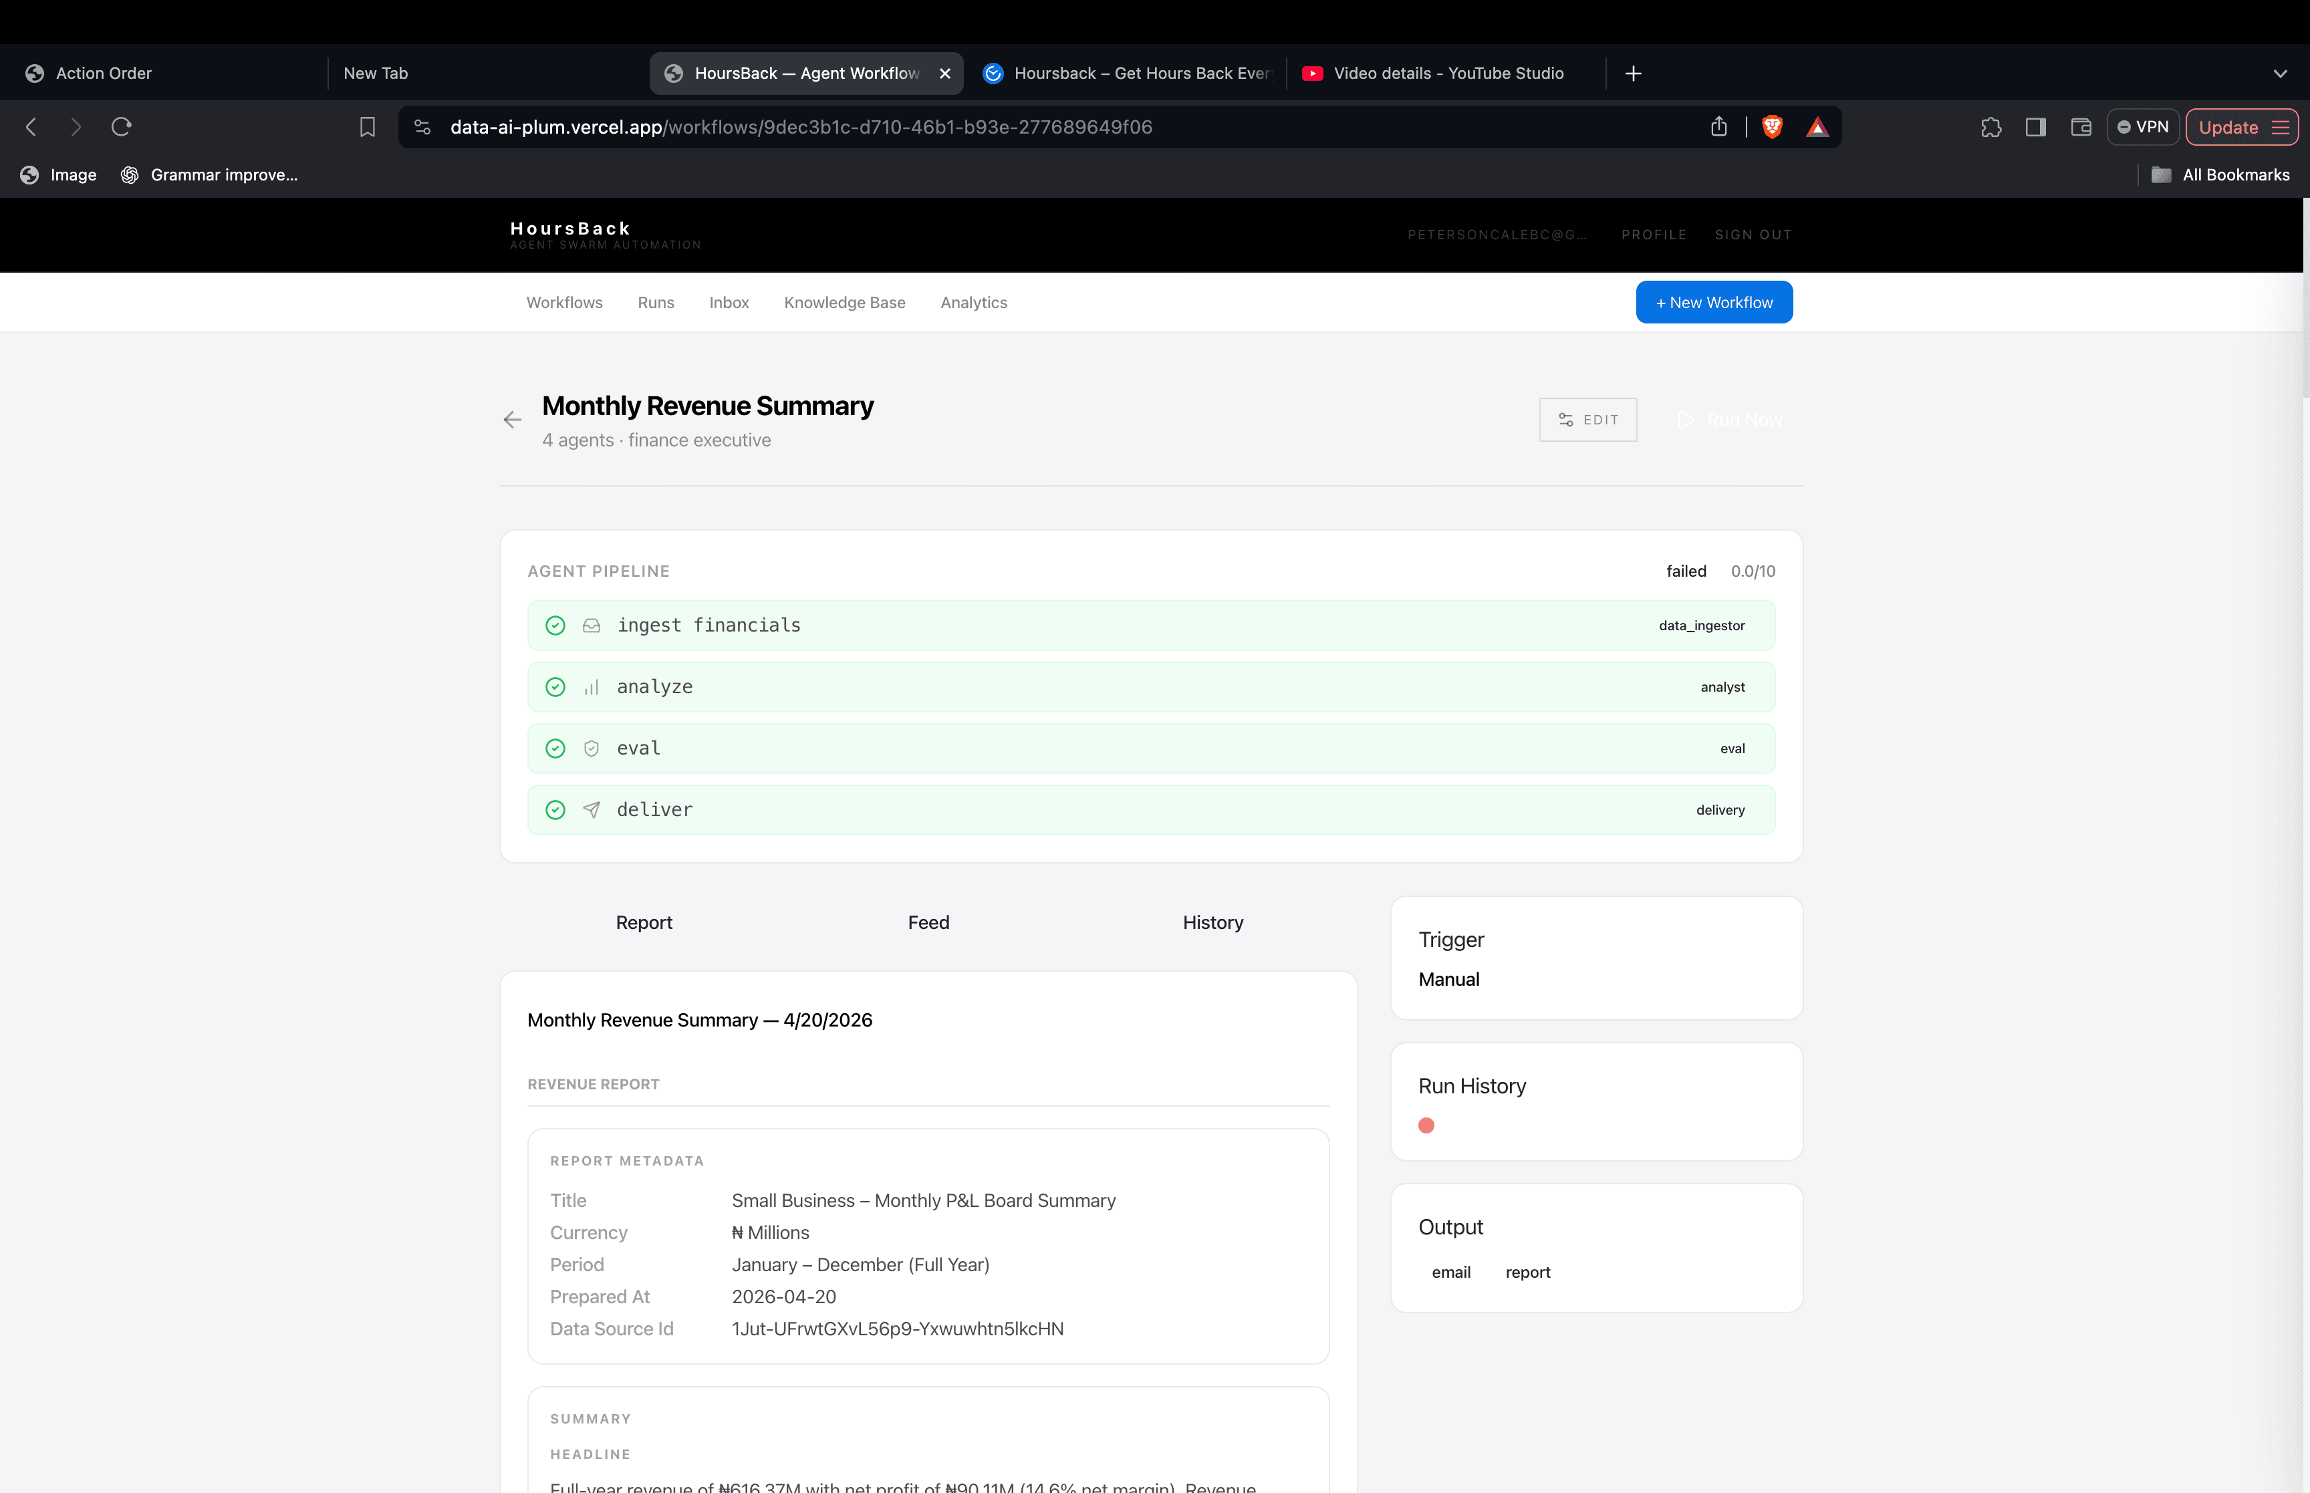This screenshot has width=2310, height=1493.
Task: Click the report output tag
Action: pos(1528,1272)
